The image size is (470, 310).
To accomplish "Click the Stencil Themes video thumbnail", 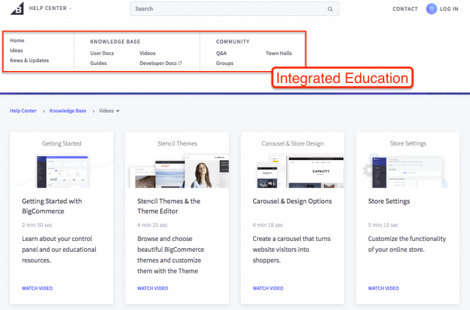I will pyautogui.click(x=177, y=171).
